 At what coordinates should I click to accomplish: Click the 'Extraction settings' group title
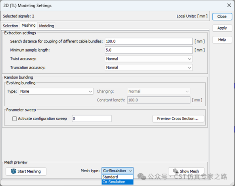[20, 33]
